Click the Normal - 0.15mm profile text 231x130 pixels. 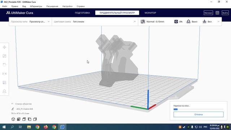click(x=155, y=22)
